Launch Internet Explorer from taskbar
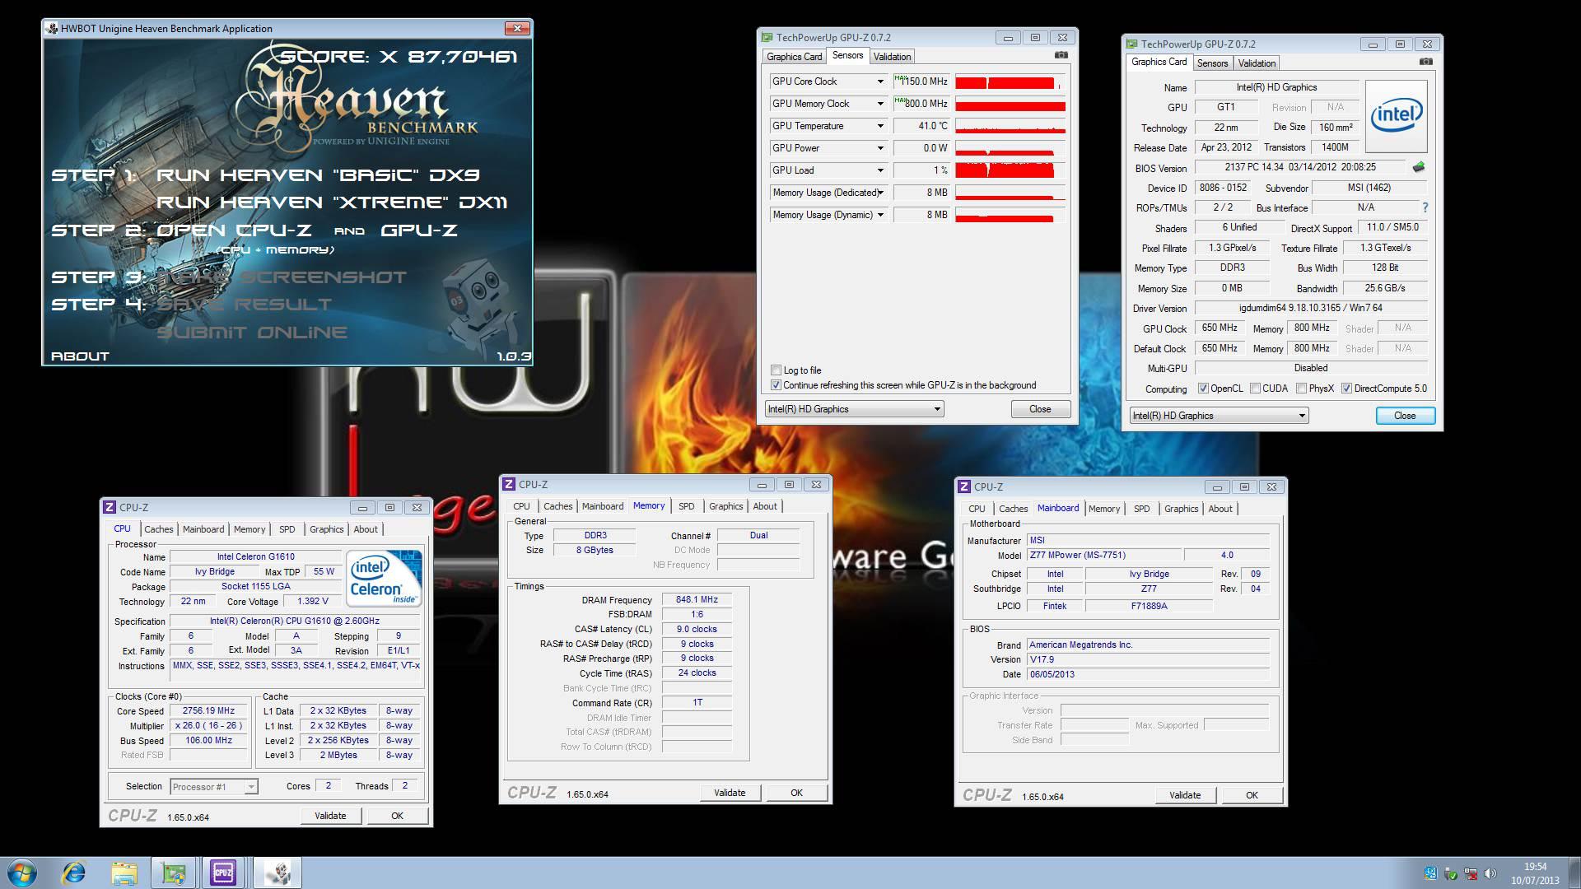 (74, 873)
